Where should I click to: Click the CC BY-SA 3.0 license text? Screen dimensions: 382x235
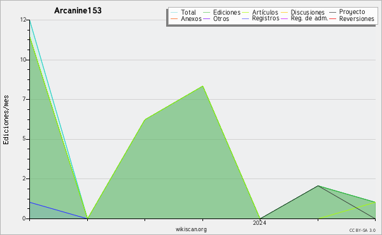pyautogui.click(x=362, y=231)
